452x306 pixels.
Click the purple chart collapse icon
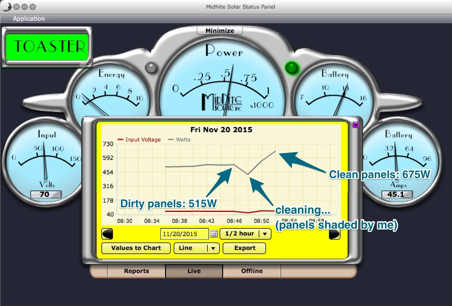pyautogui.click(x=356, y=125)
